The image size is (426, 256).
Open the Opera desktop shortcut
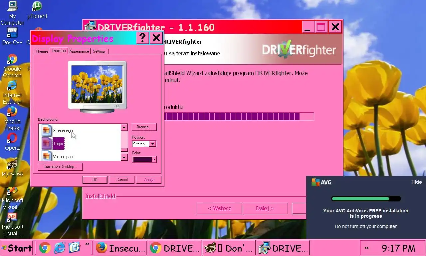click(12, 142)
